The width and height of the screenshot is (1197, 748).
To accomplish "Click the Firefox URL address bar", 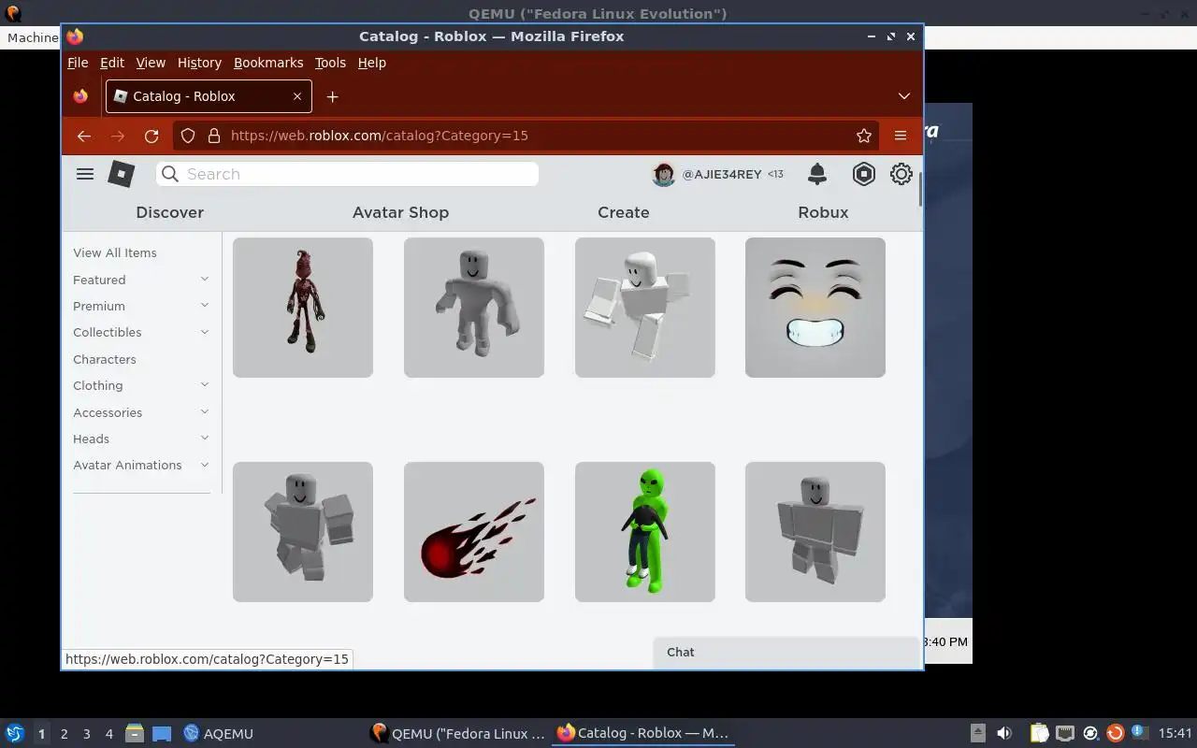I will coord(526,136).
